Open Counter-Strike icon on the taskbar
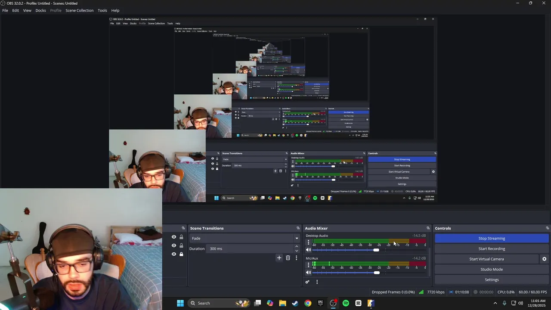551x310 pixels. [371, 303]
